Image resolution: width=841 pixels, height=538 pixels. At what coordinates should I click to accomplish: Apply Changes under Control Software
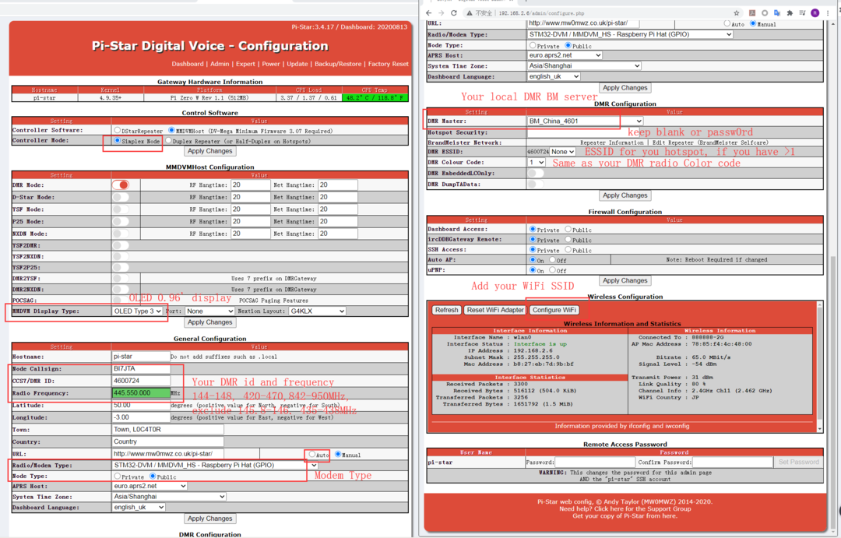pyautogui.click(x=209, y=151)
